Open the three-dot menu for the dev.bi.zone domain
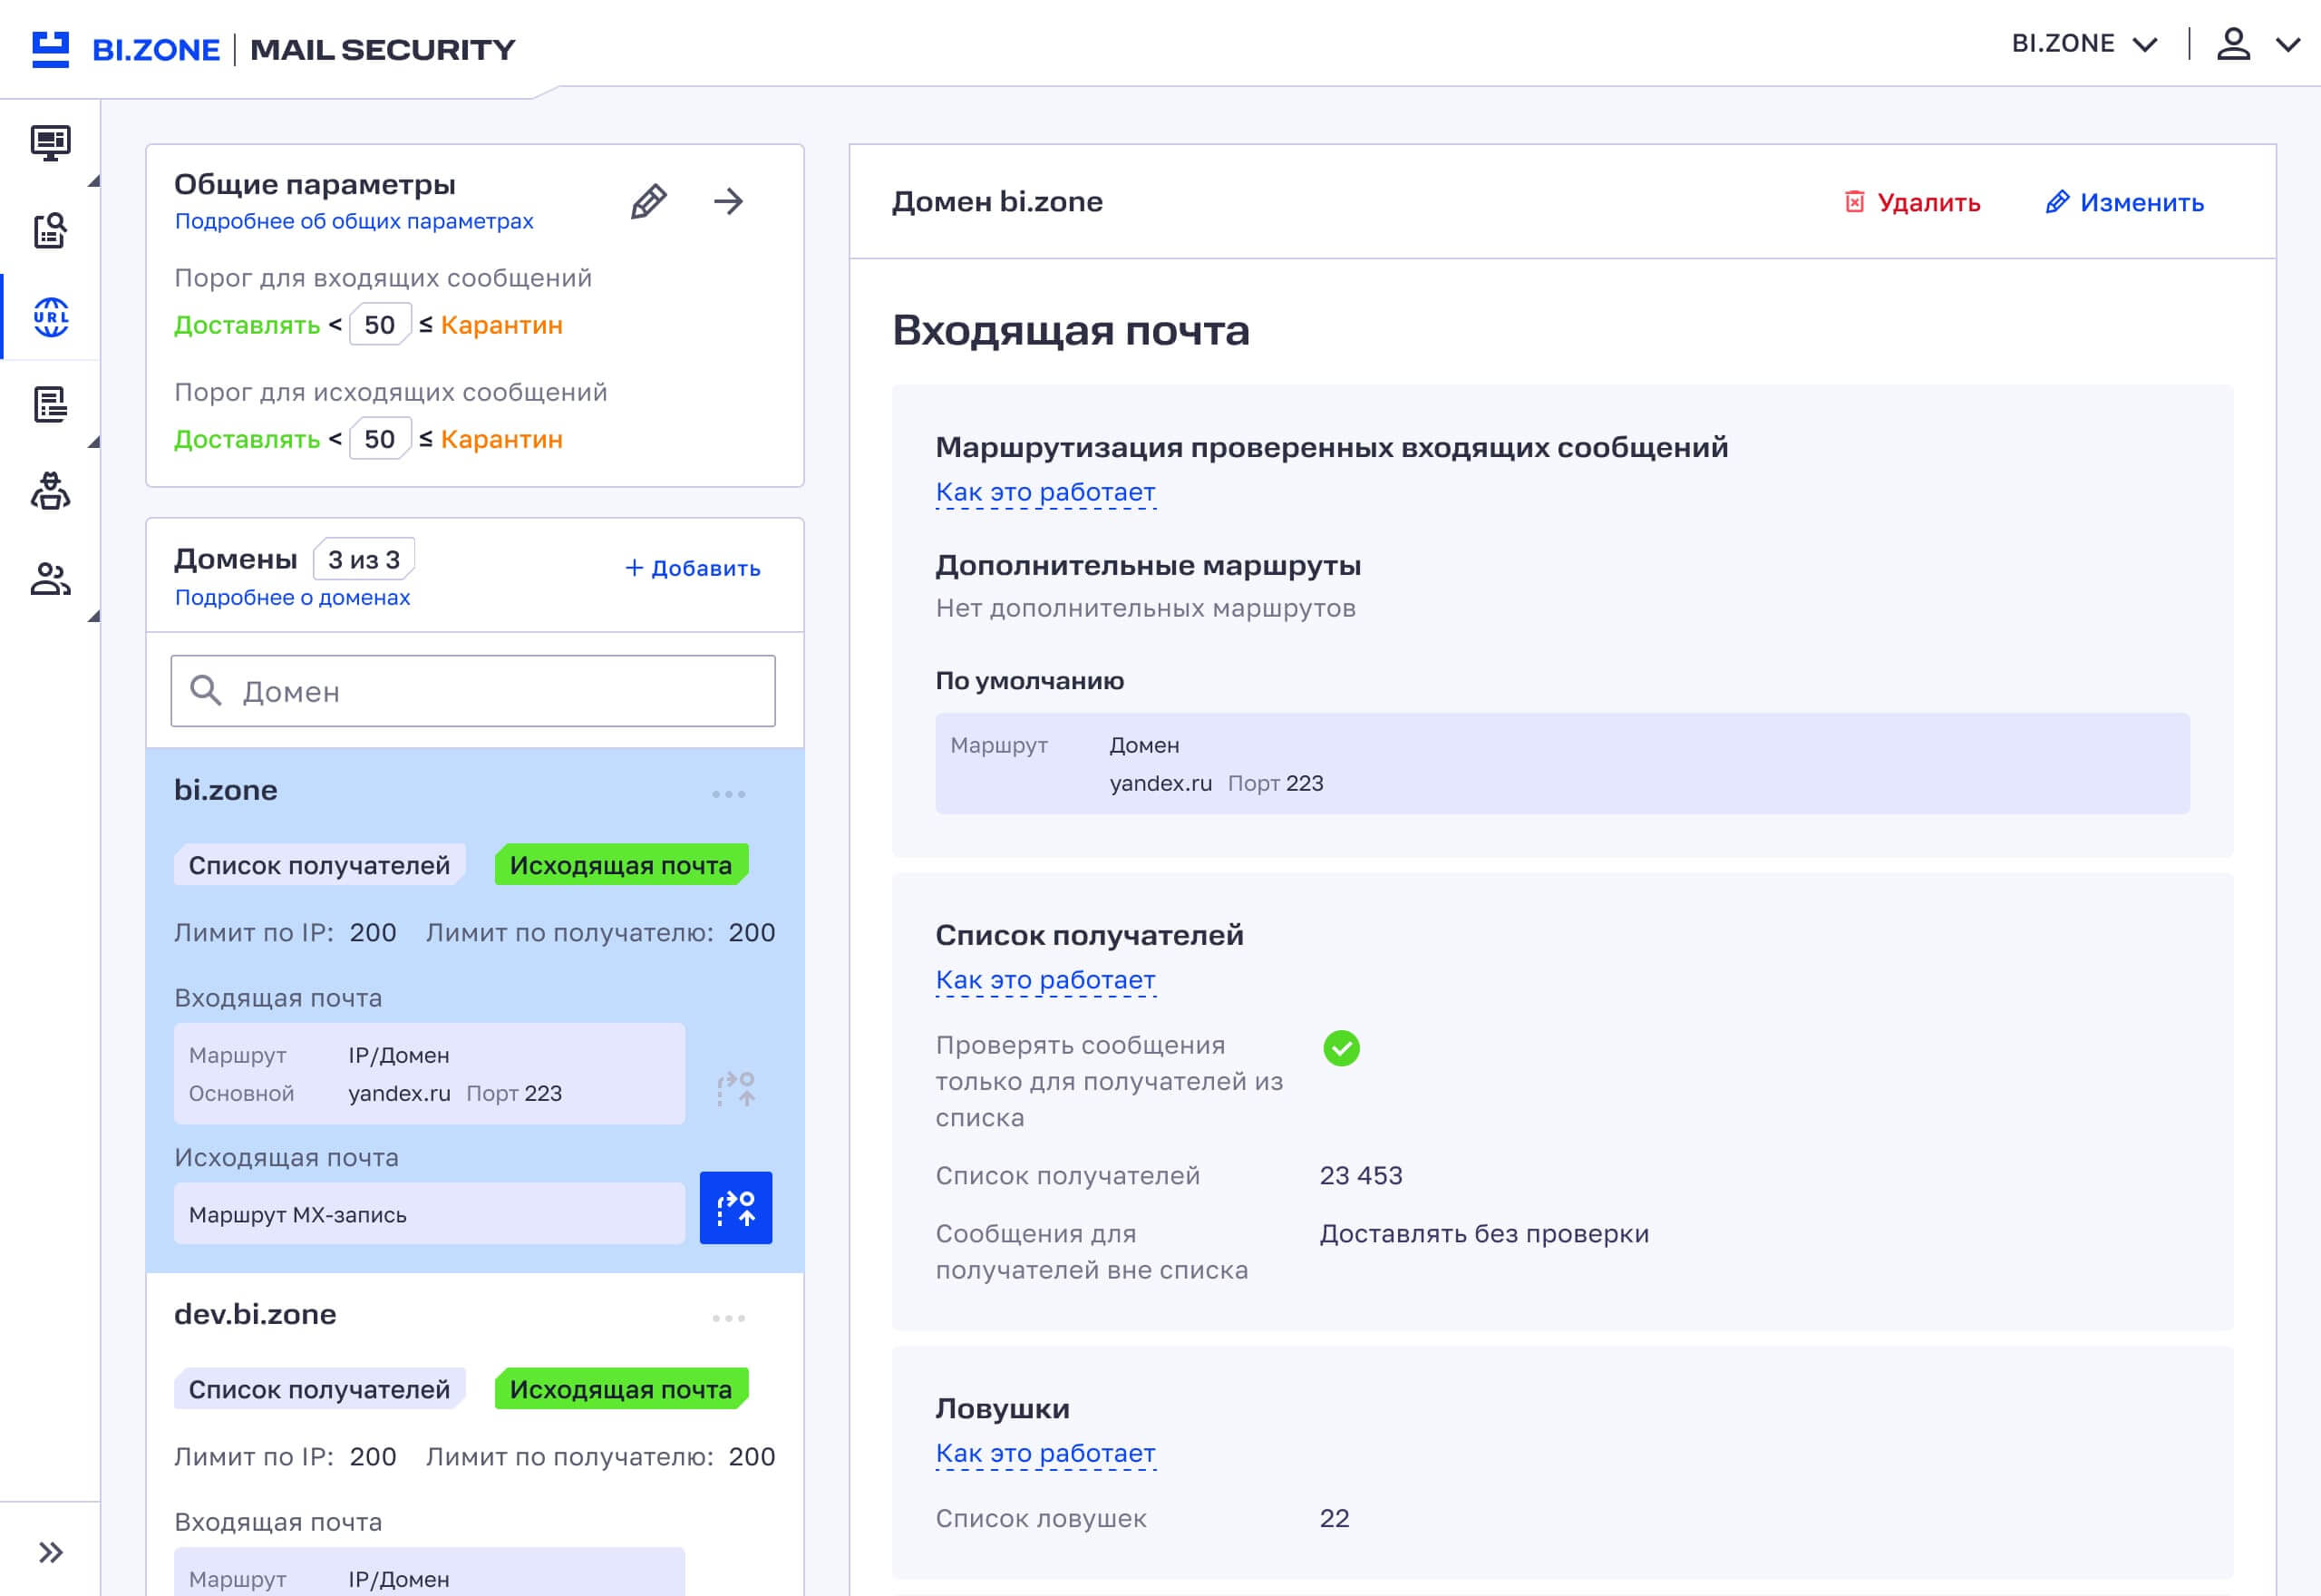Screen dimensions: 2321x1596 click(x=731, y=1317)
